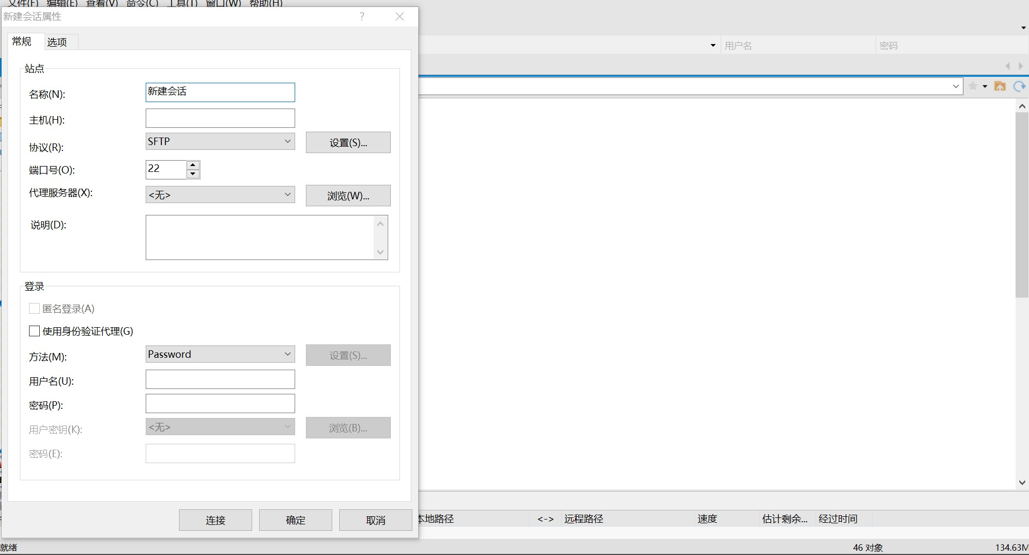This screenshot has height=555, width=1029.
Task: Click the 密码 field in main toolbar
Action: tap(952, 46)
